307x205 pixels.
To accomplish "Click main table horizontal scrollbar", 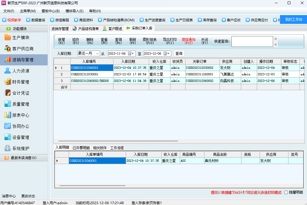I will click(118, 141).
